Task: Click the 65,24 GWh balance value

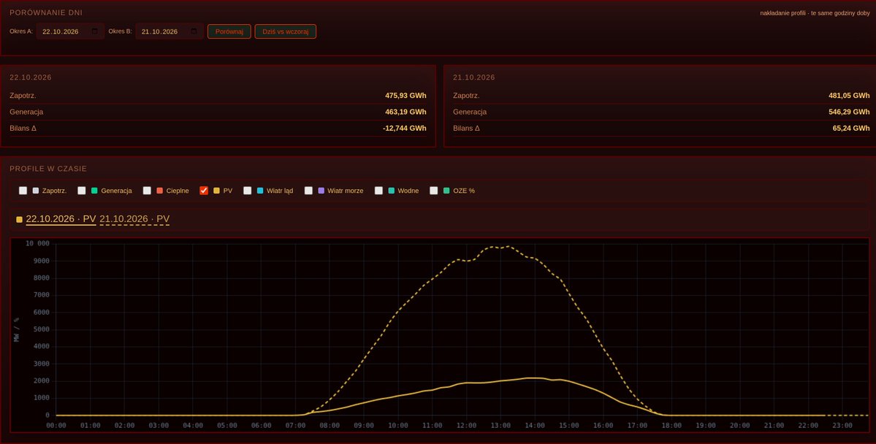Action: coord(851,128)
